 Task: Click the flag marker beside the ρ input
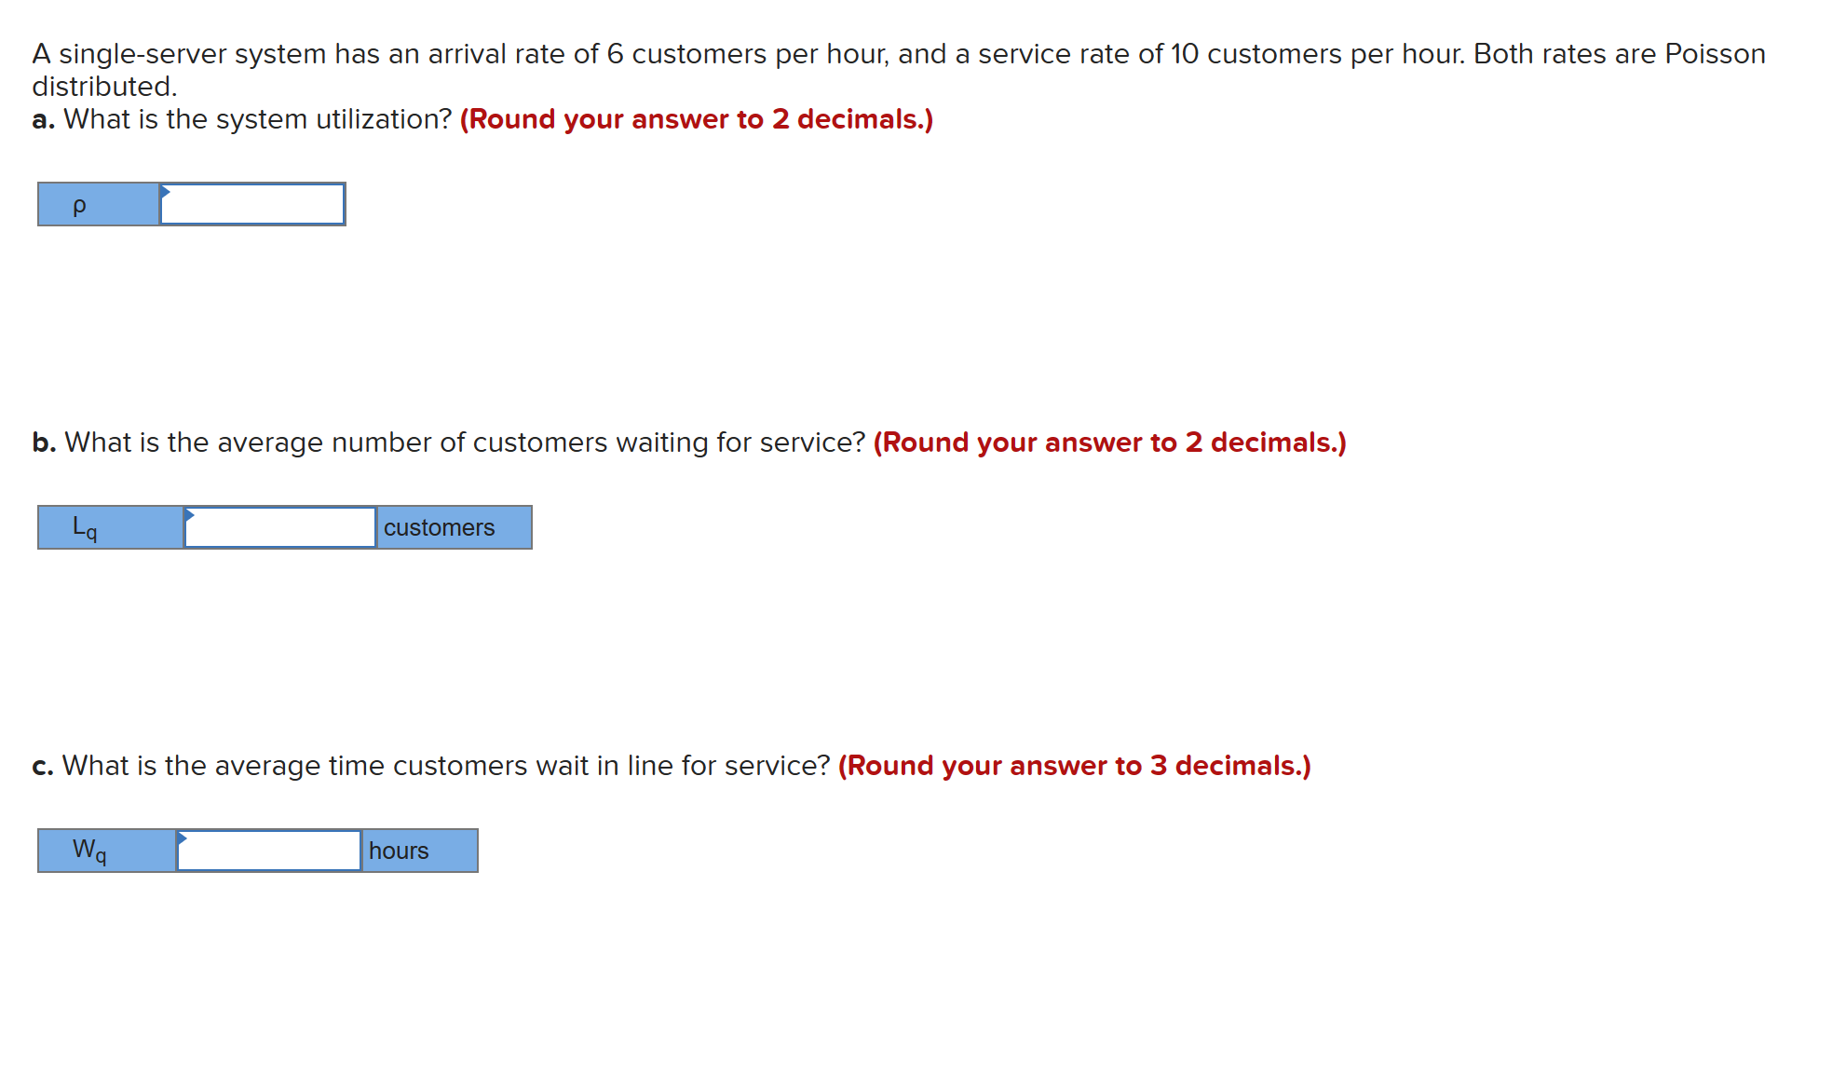(164, 191)
